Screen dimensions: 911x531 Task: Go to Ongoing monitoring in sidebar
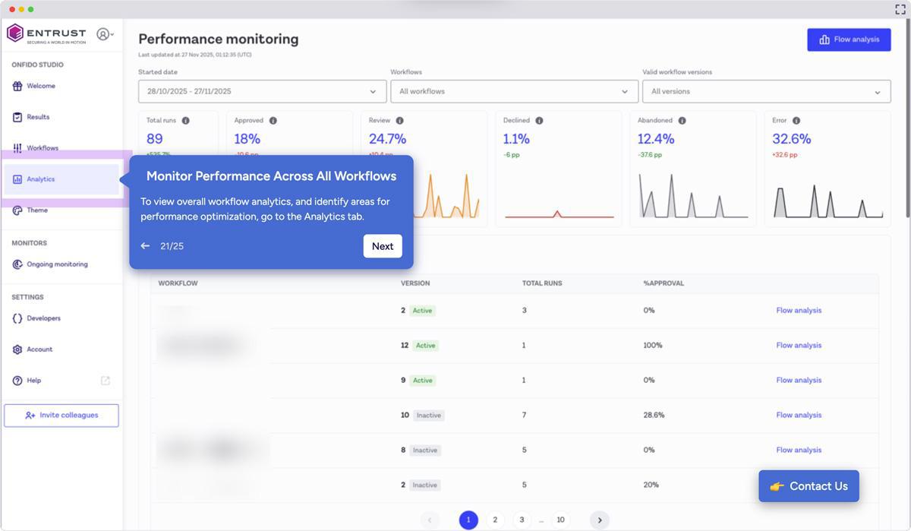pos(57,264)
